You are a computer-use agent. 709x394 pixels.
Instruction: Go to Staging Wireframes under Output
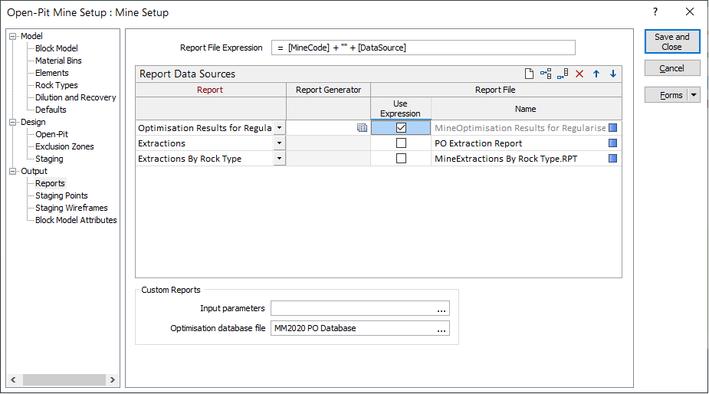71,208
